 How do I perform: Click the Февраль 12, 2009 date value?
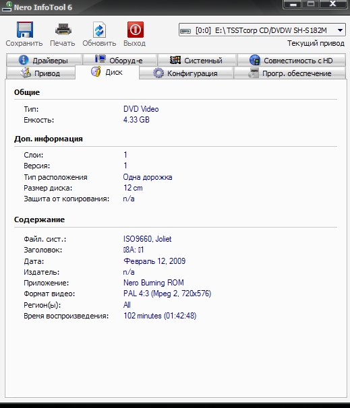tap(154, 261)
